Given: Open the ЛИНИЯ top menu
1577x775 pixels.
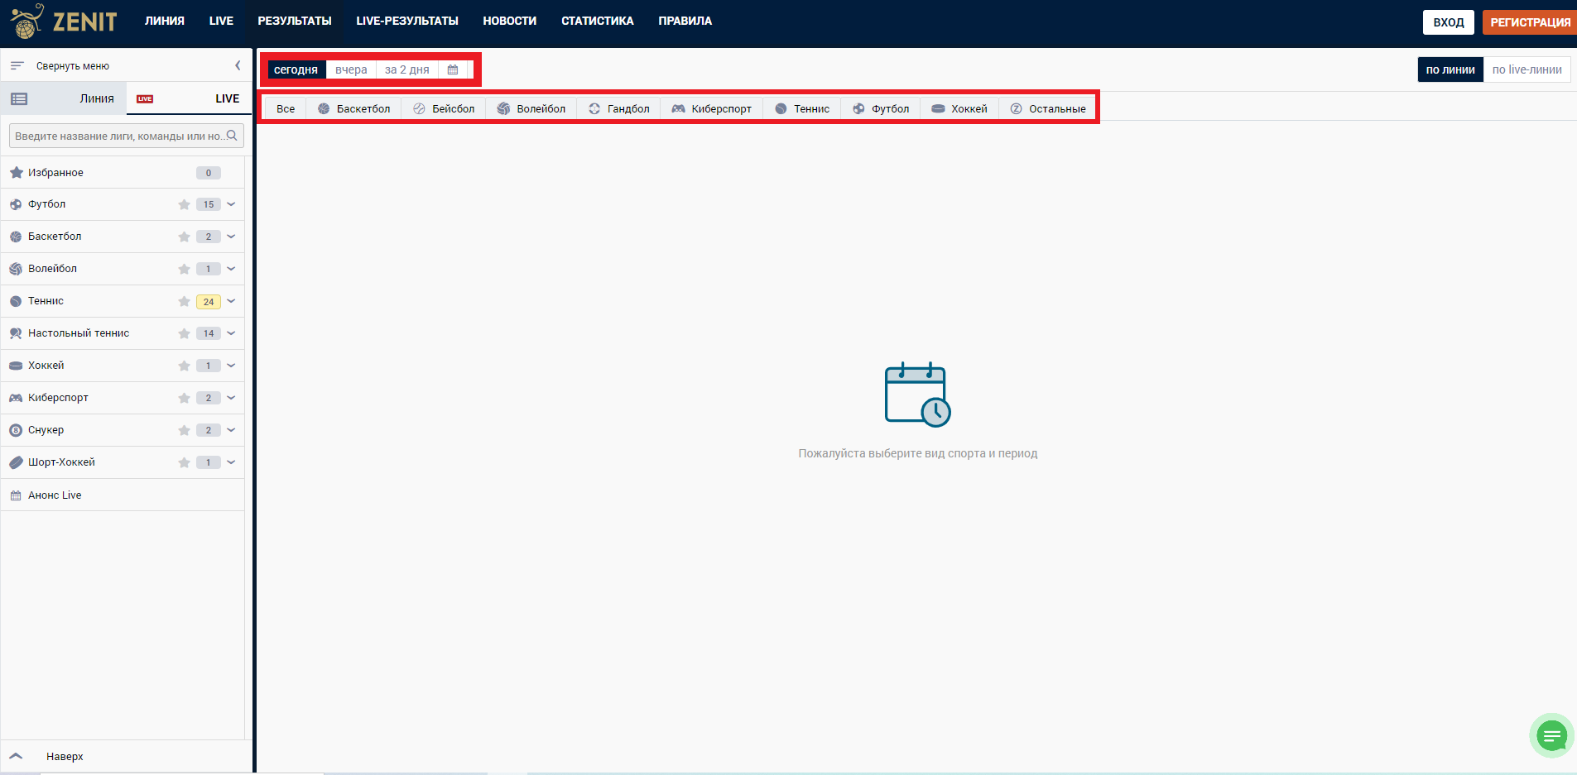Looking at the screenshot, I should click(x=165, y=21).
